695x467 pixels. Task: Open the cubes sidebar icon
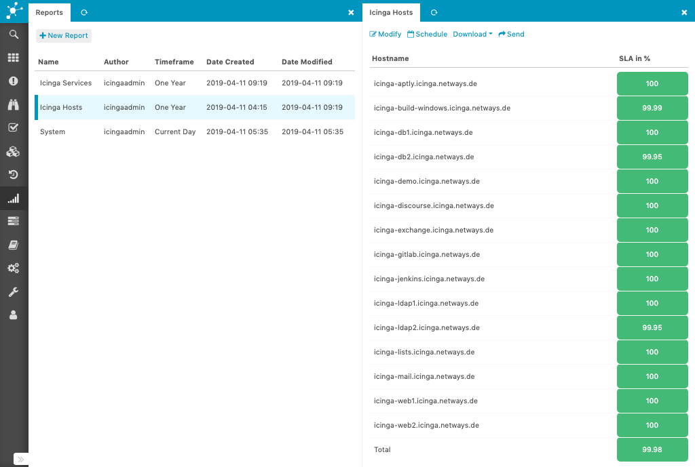pyautogui.click(x=14, y=152)
